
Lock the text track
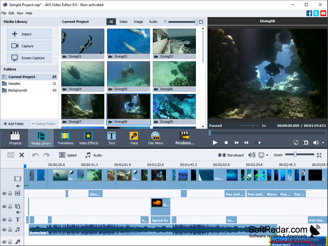tap(10, 220)
